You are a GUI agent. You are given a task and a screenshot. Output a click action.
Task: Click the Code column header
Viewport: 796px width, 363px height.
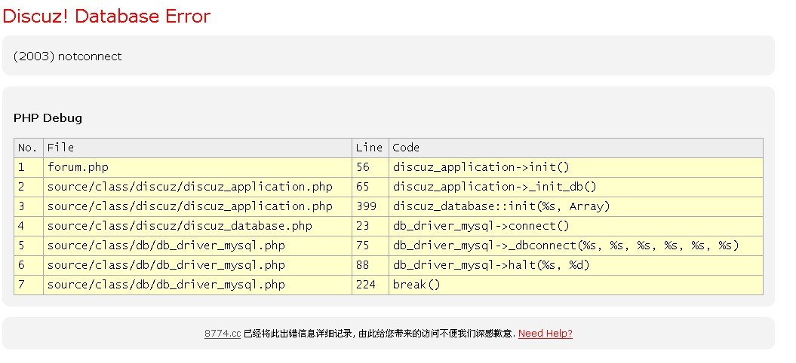(x=576, y=148)
